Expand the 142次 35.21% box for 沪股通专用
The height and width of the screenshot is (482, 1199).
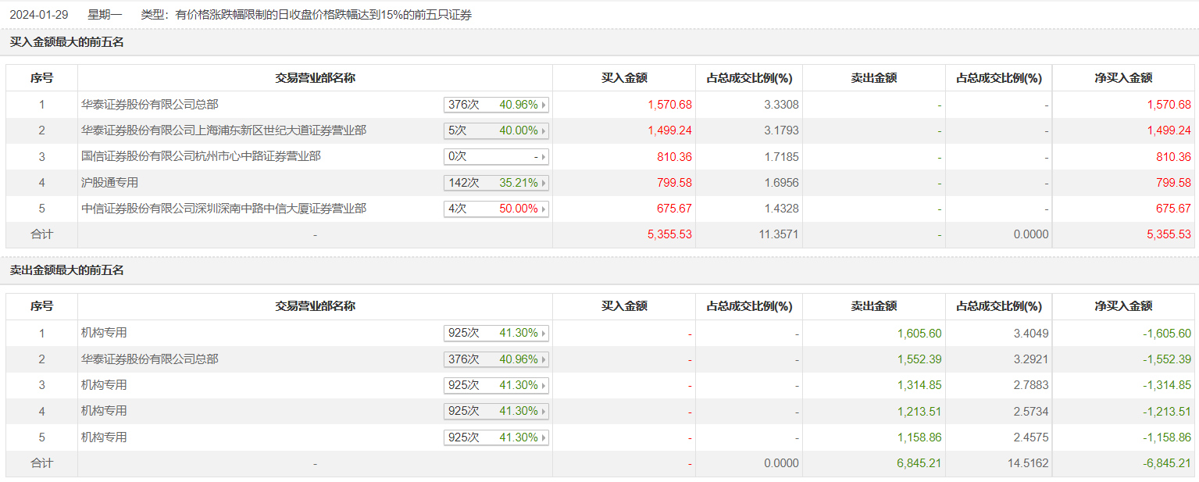click(x=496, y=183)
